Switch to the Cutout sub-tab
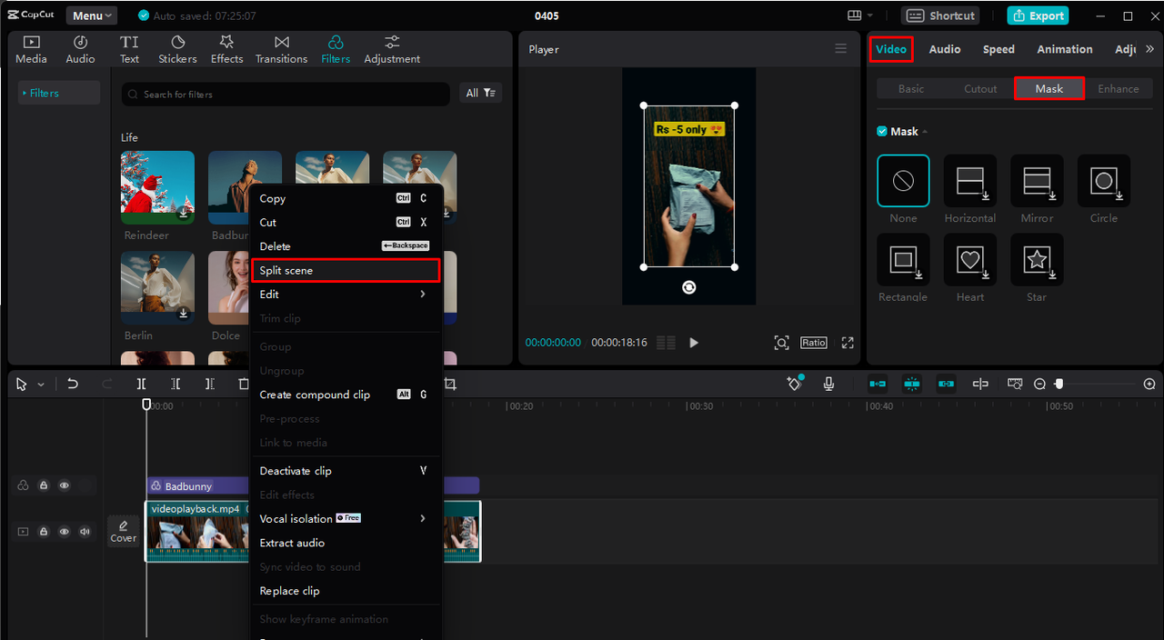 [x=980, y=88]
